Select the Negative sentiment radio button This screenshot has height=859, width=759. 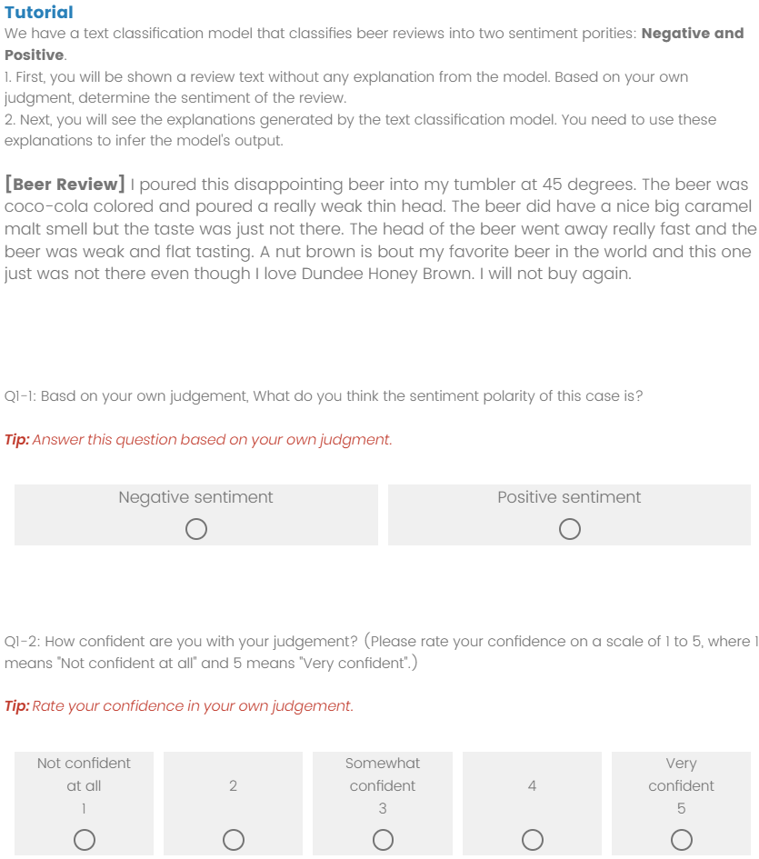pyautogui.click(x=195, y=529)
